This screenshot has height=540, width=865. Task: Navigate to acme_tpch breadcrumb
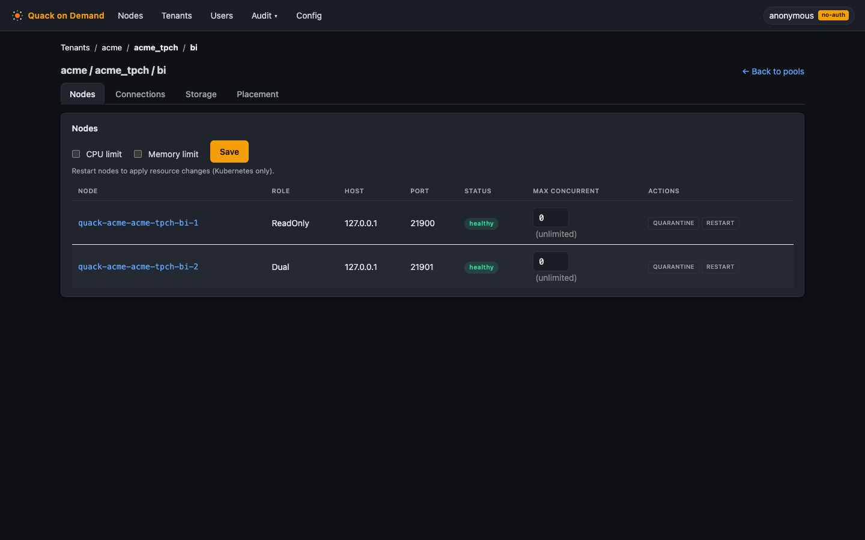156,47
